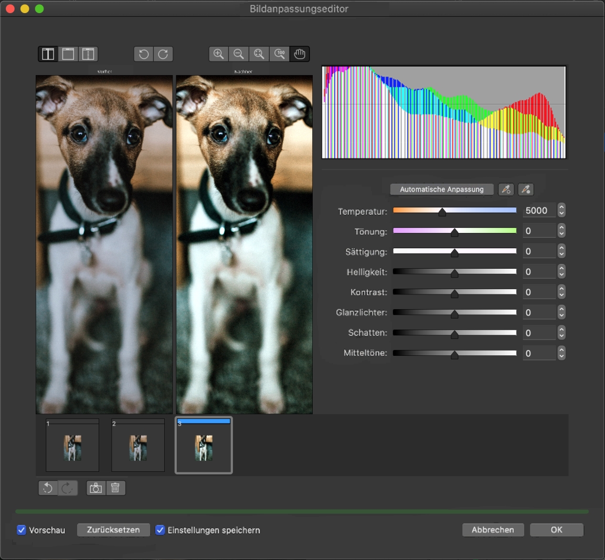Select snapshot thumbnail number 2

138,446
